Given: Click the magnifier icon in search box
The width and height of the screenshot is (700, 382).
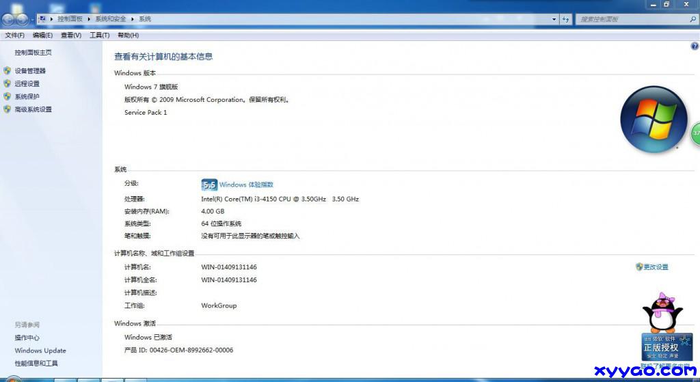Looking at the screenshot, I should pos(692,20).
